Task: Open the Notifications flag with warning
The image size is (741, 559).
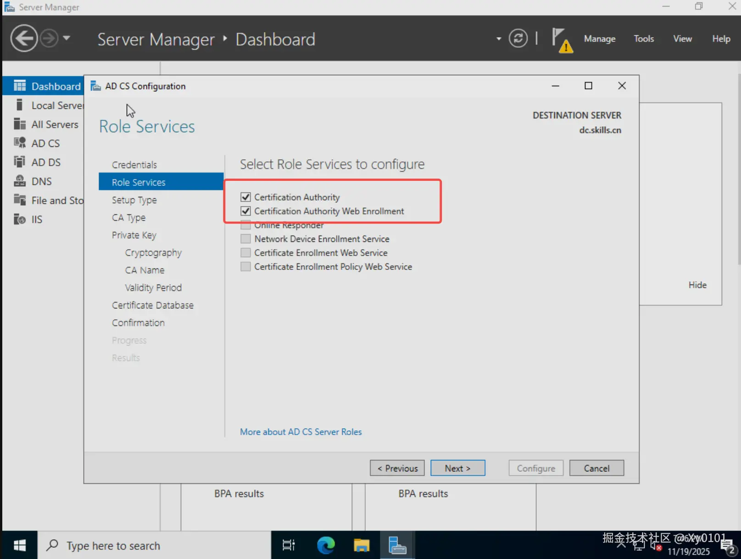Action: [x=562, y=40]
